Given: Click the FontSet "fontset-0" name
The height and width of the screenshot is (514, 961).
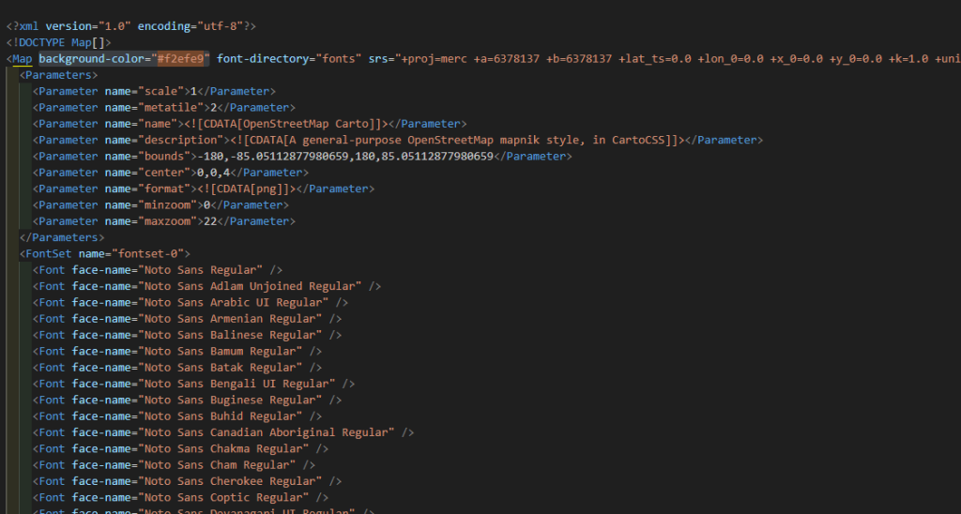Looking at the screenshot, I should (150, 253).
